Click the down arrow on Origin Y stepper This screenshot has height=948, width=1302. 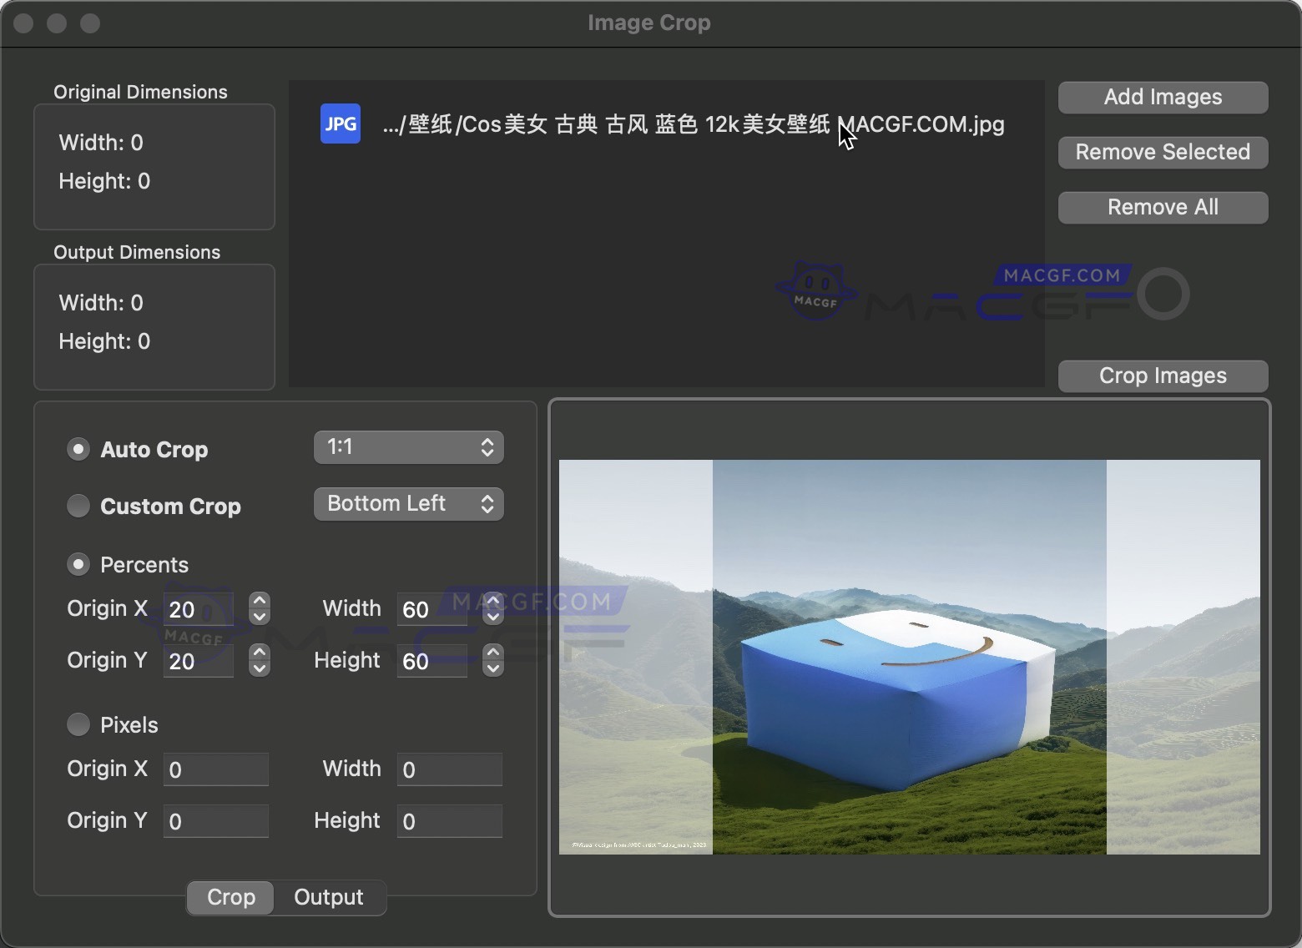pos(259,668)
